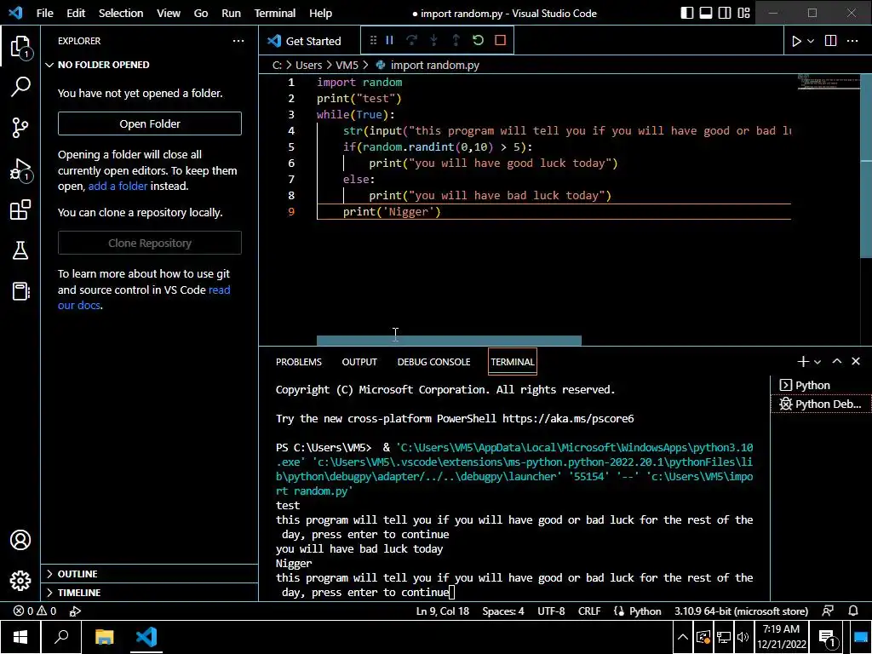
Task: Open the Go menu
Action: click(201, 13)
